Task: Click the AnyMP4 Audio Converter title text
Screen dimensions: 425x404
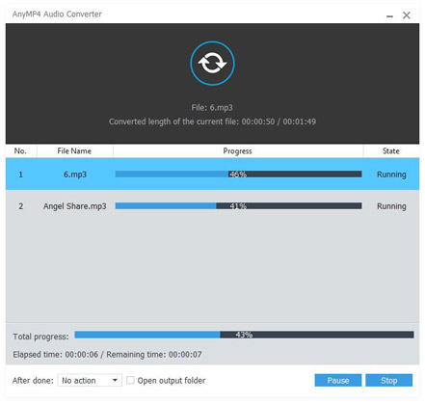Action: 57,14
